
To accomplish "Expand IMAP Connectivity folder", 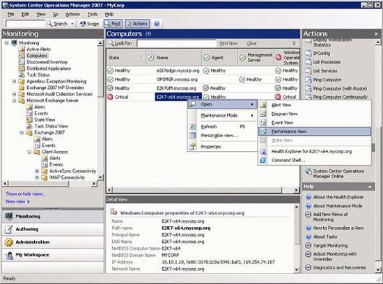I will click(37, 177).
